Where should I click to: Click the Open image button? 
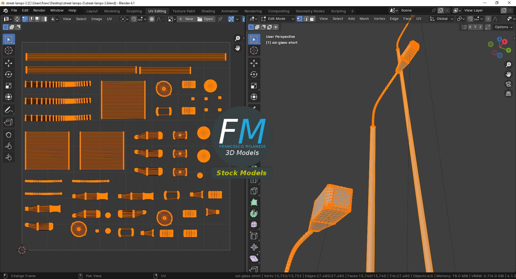205,19
